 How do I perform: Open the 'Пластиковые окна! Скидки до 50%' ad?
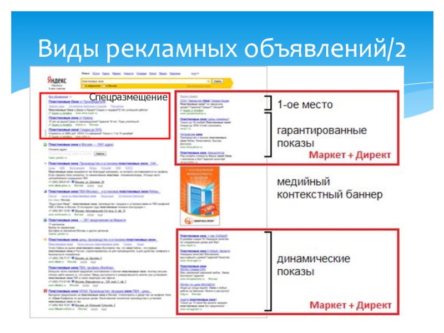75,130
